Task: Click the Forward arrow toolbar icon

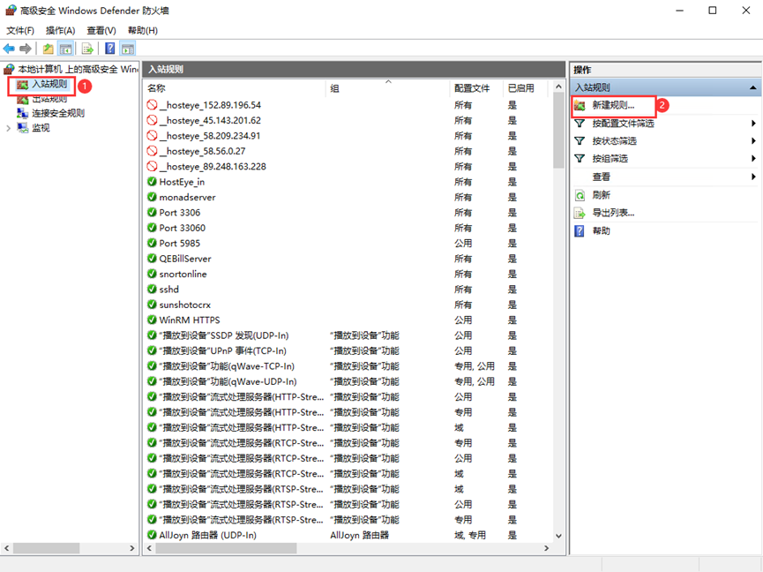Action: [26, 49]
